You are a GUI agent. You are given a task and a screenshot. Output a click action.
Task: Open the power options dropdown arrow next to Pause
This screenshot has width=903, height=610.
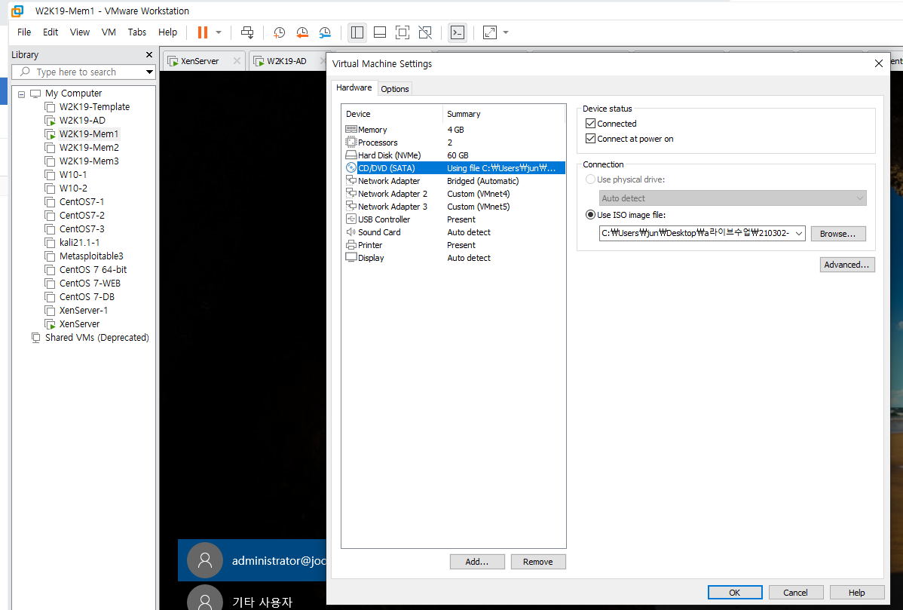[219, 32]
